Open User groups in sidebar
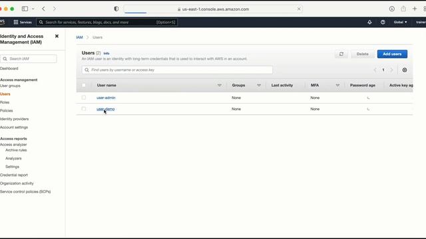This screenshot has height=239, width=426. (x=10, y=86)
